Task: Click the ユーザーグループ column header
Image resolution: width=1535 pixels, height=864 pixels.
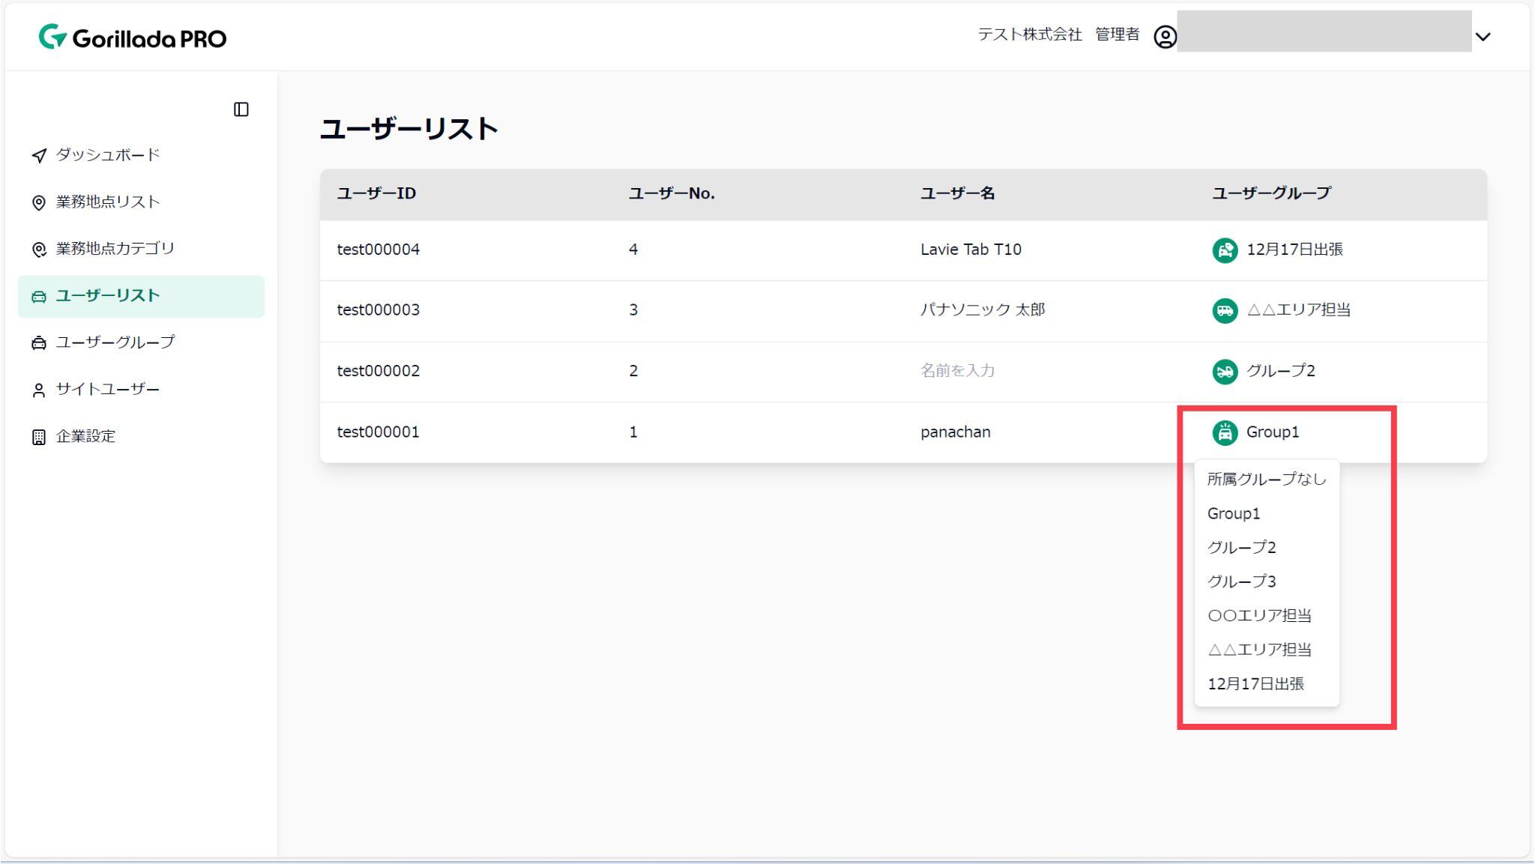Action: point(1272,193)
